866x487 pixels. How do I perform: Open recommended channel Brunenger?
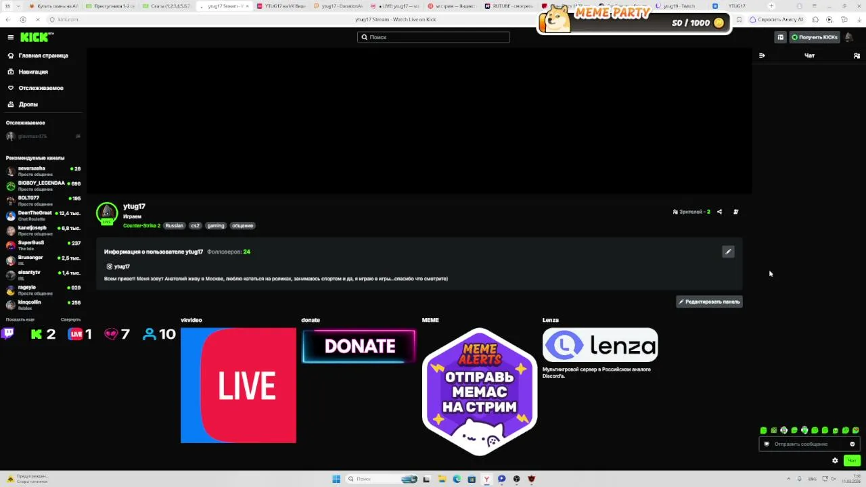(x=43, y=260)
